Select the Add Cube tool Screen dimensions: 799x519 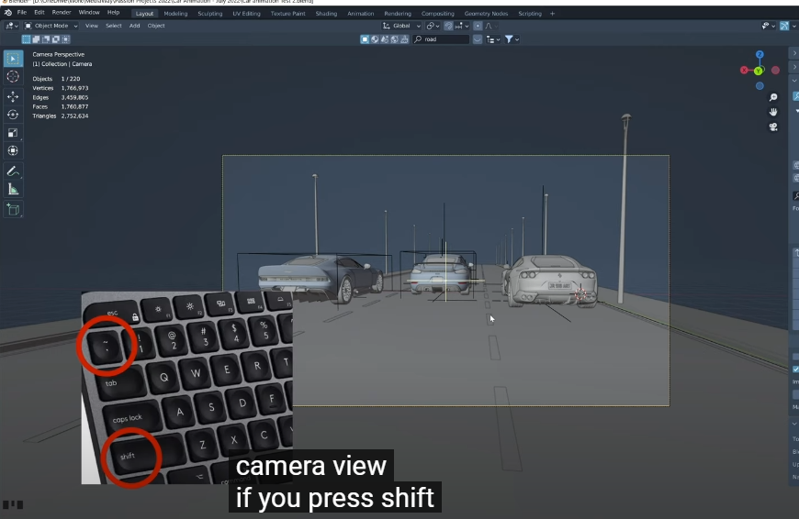click(x=13, y=210)
